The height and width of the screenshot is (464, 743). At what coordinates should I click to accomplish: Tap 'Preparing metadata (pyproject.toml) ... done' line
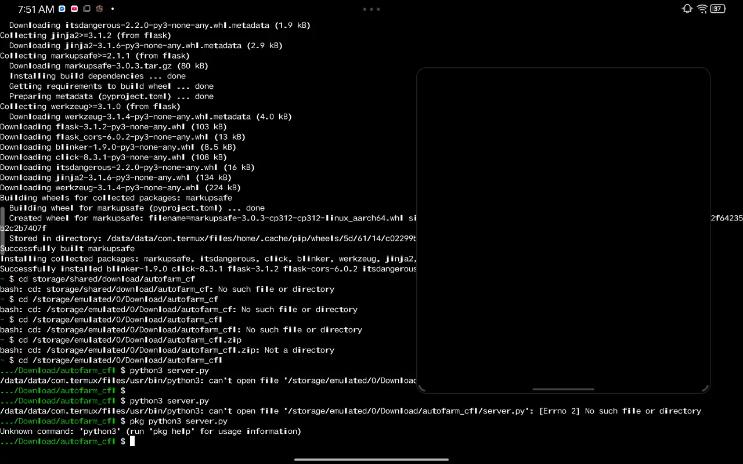click(111, 96)
